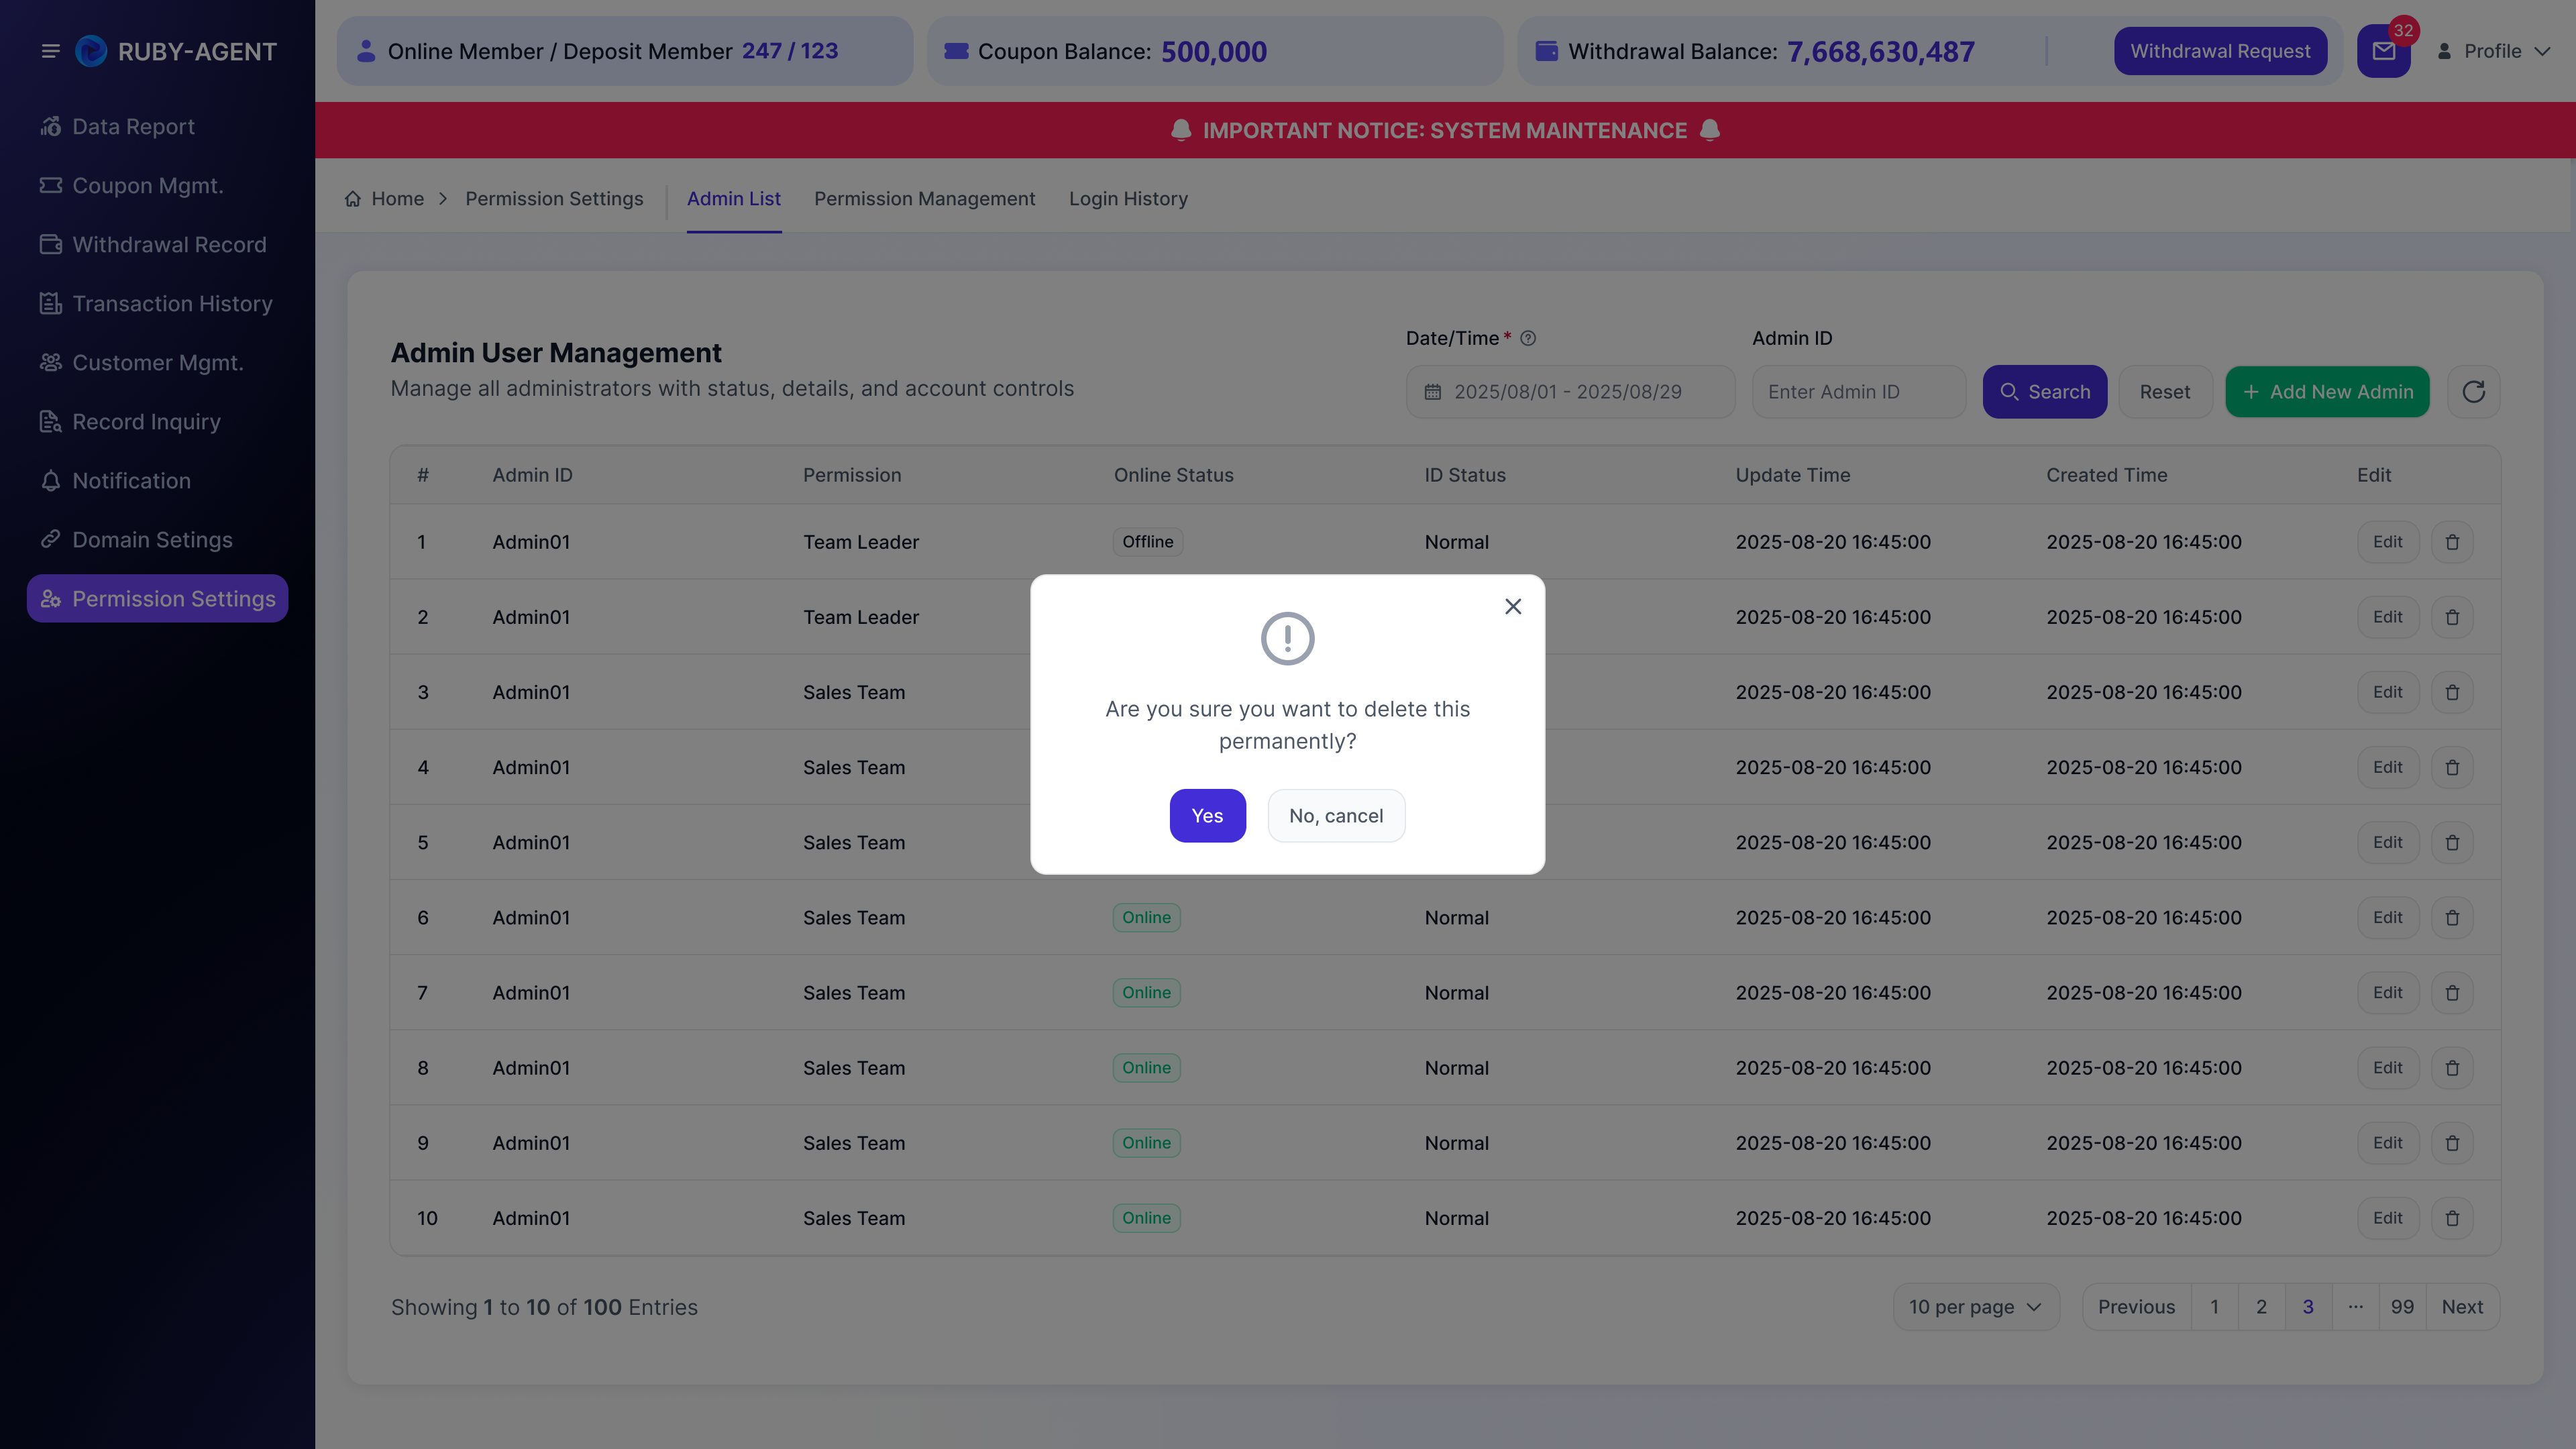Switch to Login History tab

coord(1128,199)
